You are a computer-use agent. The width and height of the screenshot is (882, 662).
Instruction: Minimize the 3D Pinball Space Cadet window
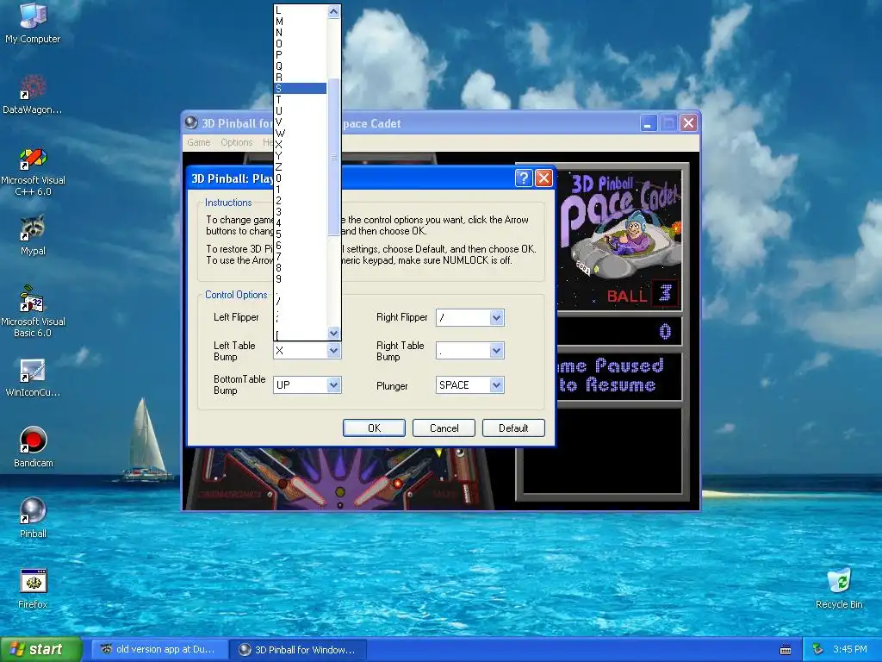[648, 123]
